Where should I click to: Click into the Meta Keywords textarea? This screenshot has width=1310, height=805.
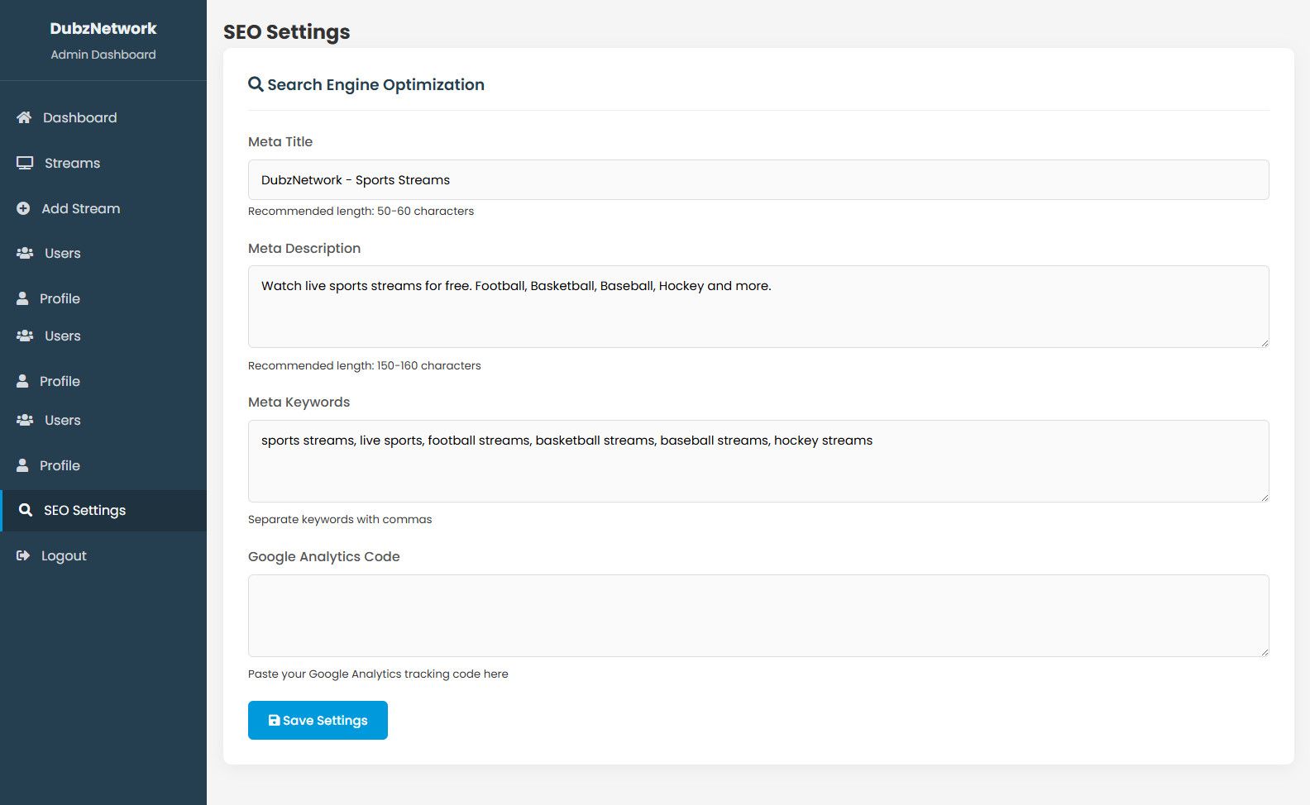(x=758, y=467)
